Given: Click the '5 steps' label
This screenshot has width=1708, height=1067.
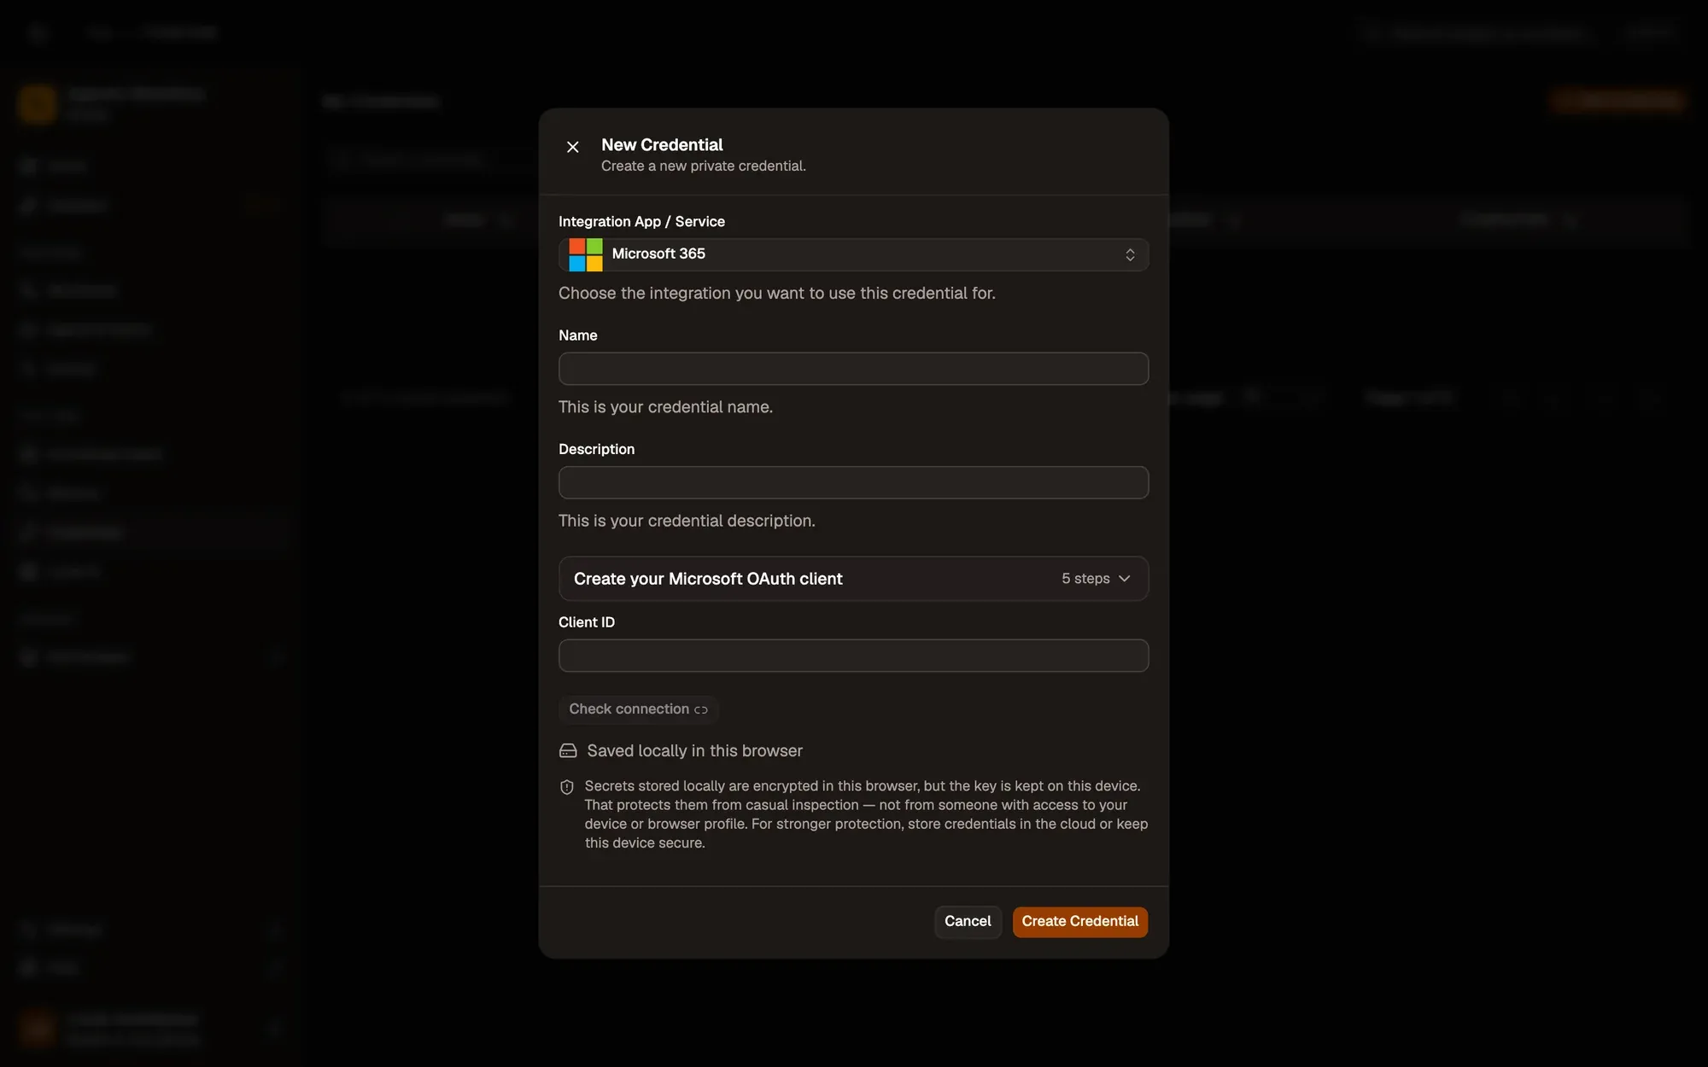Looking at the screenshot, I should [1085, 579].
